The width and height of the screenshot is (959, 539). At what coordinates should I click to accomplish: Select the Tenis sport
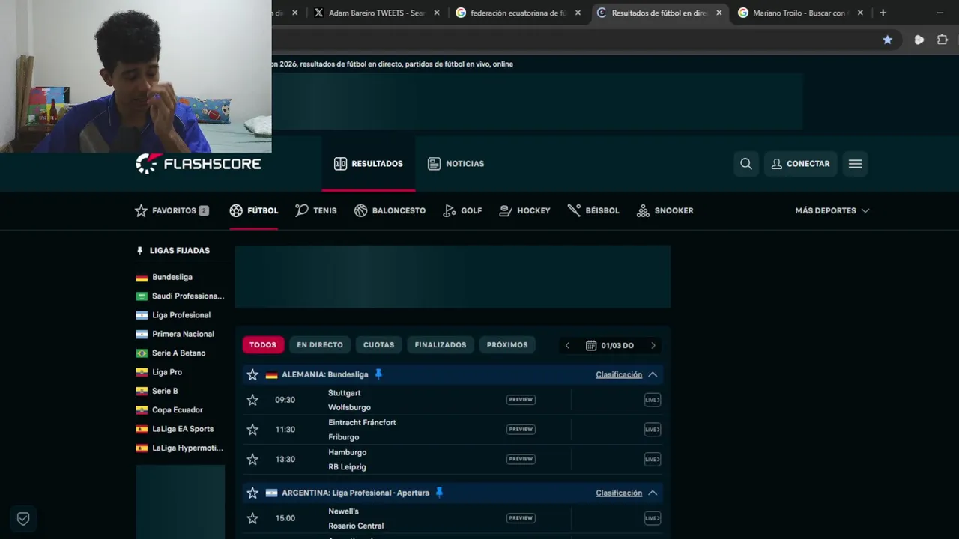click(x=316, y=210)
